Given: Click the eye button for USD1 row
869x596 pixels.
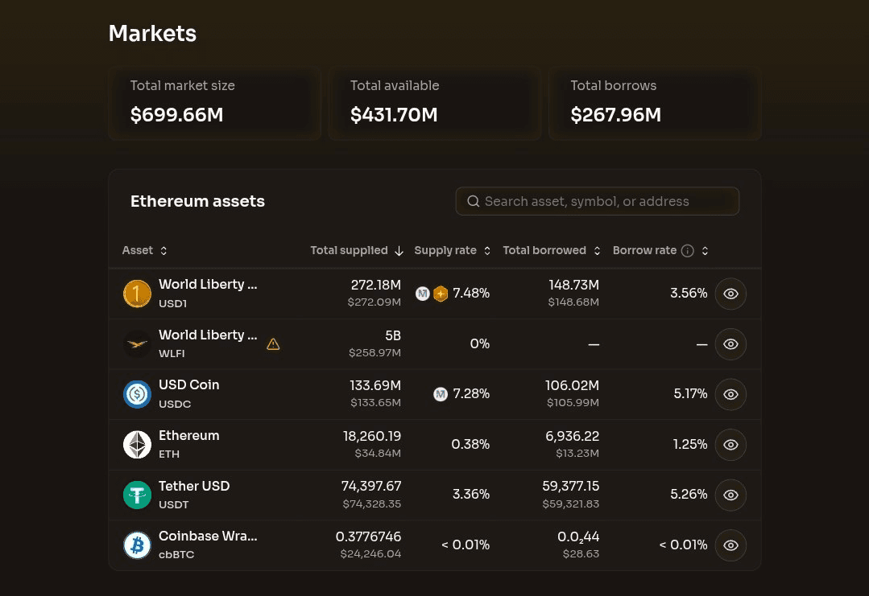Looking at the screenshot, I should pos(730,294).
